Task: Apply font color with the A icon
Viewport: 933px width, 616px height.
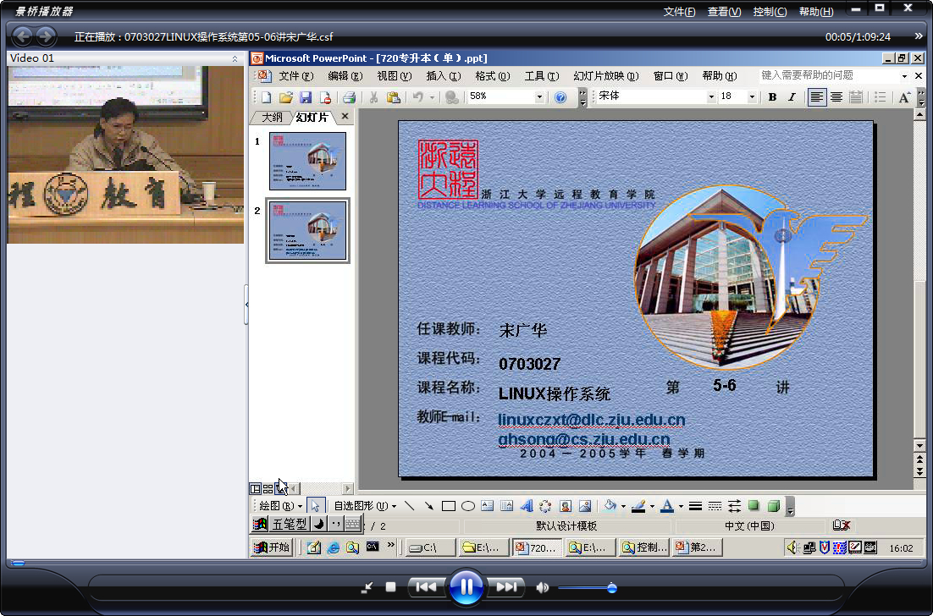Action: [667, 506]
